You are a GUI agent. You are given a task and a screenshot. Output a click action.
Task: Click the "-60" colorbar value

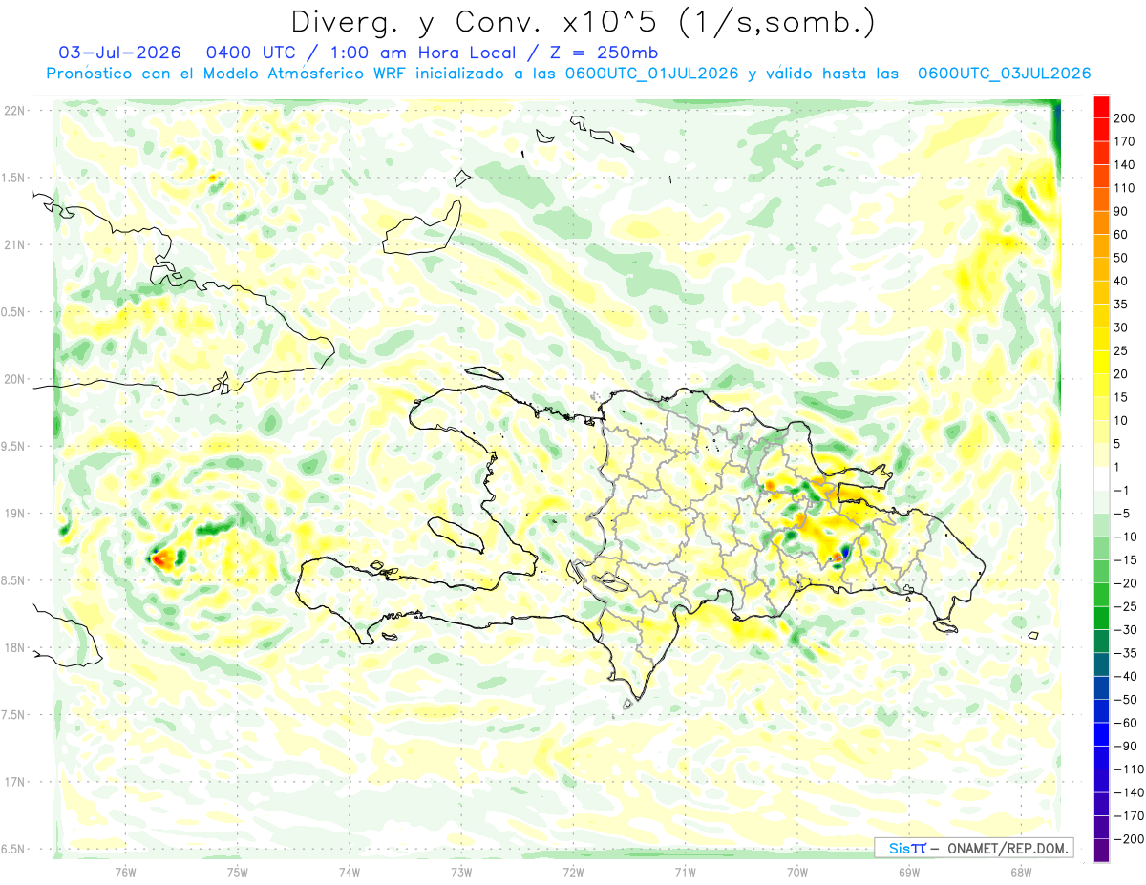[1128, 724]
